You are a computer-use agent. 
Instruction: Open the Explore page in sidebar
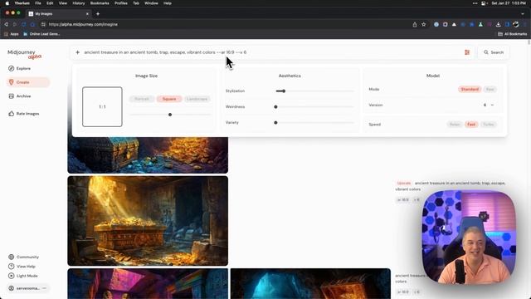tap(20, 68)
